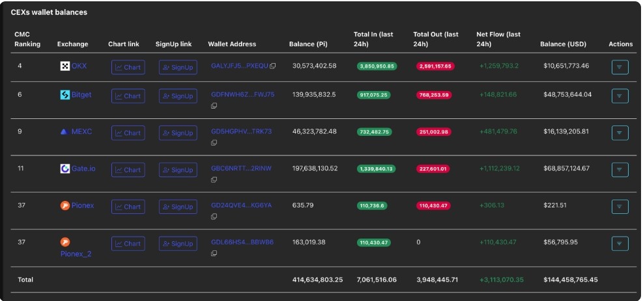643x301 pixels.
Task: Click the OKX exchange logo
Action: pyautogui.click(x=64, y=66)
